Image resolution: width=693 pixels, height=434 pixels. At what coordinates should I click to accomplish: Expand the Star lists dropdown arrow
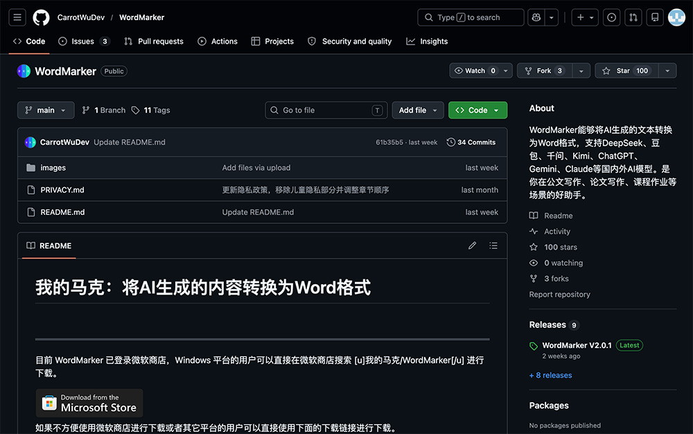[667, 71]
